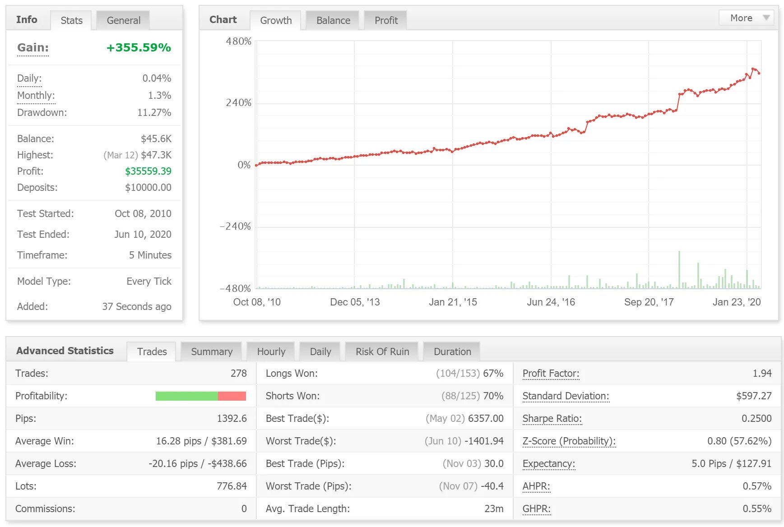Click the 37 Seconds ago added value
This screenshot has height=527, width=784.
(137, 306)
